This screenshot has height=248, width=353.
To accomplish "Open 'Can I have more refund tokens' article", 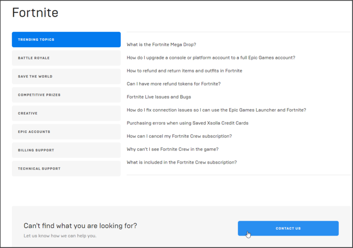I will tap(174, 84).
